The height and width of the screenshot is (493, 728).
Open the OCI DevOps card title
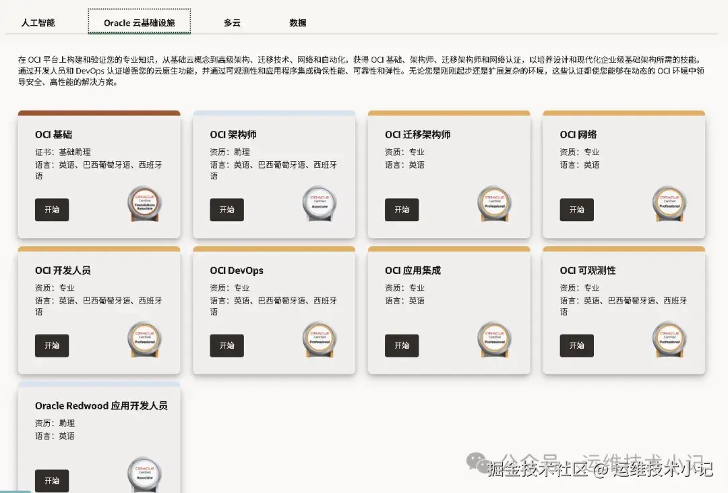tap(237, 270)
